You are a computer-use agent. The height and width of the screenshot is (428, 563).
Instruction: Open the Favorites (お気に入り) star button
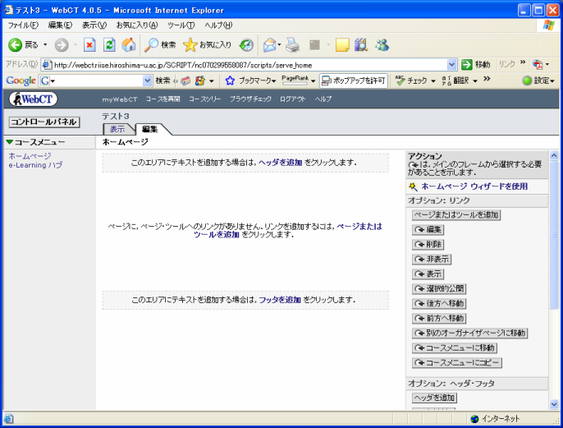(x=207, y=45)
